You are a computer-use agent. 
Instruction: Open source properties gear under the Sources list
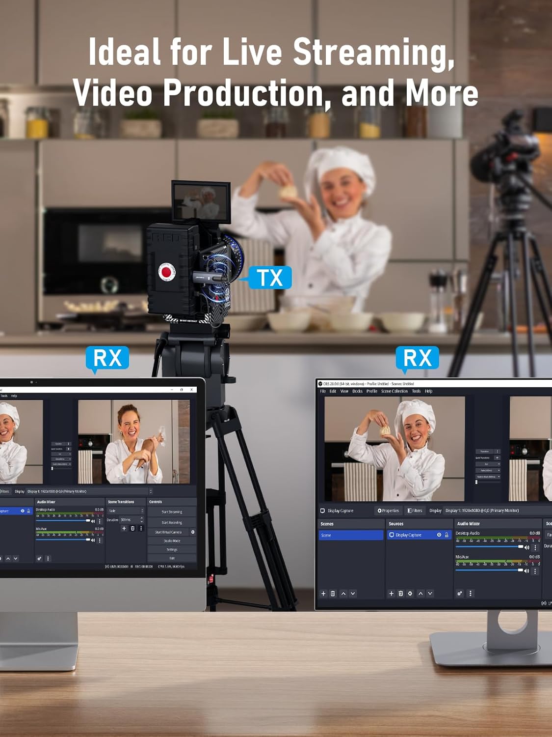(x=410, y=594)
